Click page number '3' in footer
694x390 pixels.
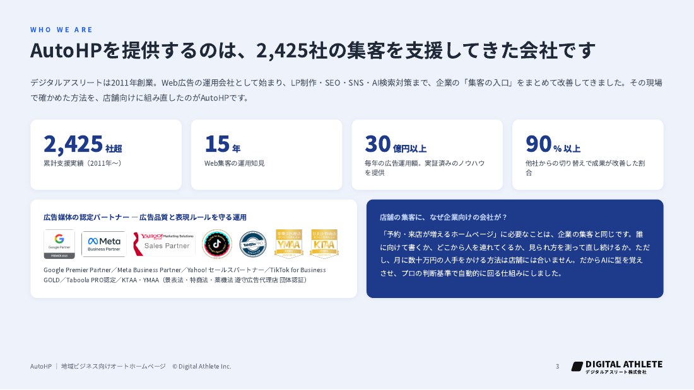click(557, 366)
